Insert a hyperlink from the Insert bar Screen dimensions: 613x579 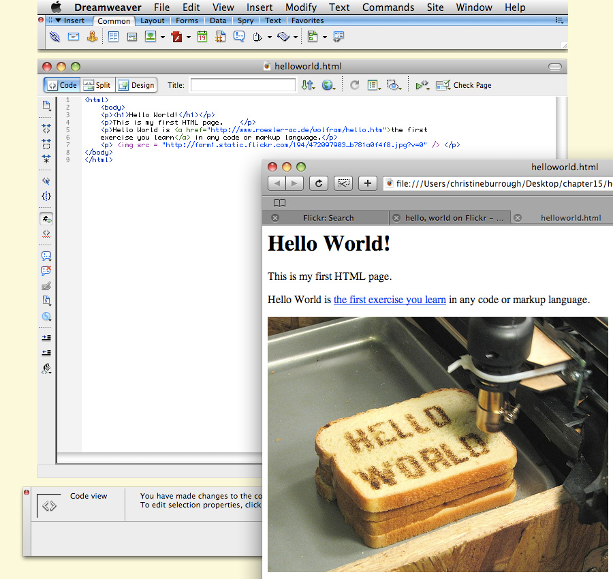54,37
